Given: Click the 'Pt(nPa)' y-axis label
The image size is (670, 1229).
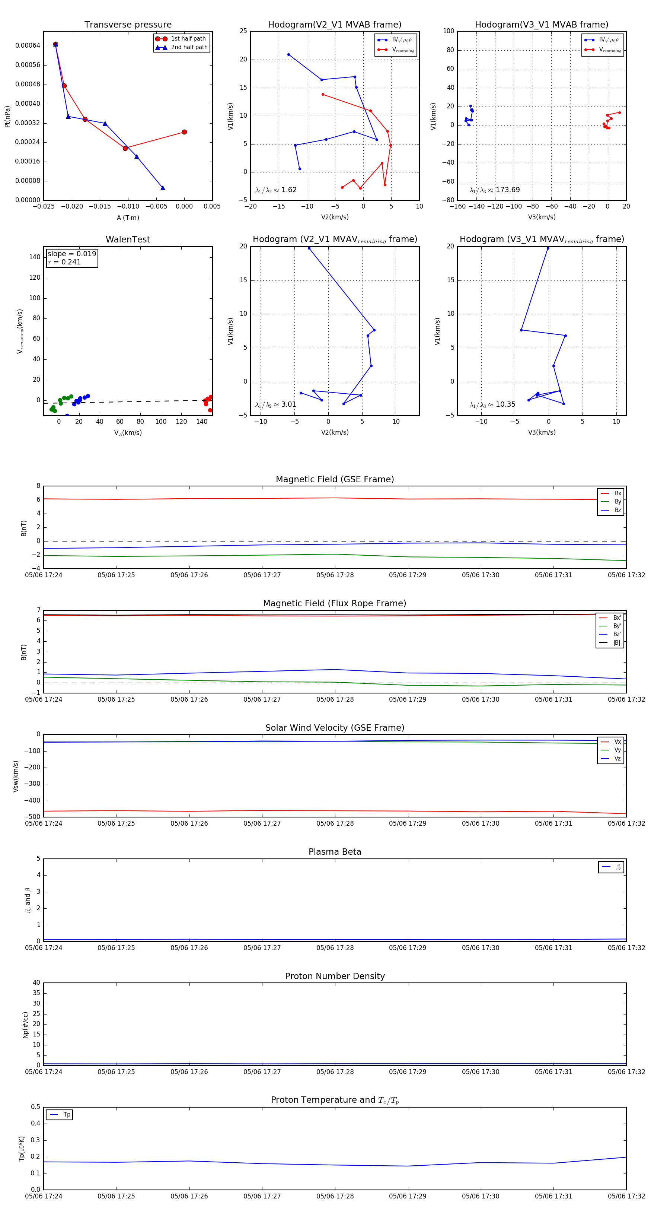Looking at the screenshot, I should (7, 116).
